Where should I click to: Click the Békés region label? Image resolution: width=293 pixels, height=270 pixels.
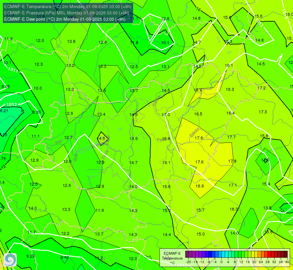pyautogui.click(x=195, y=132)
